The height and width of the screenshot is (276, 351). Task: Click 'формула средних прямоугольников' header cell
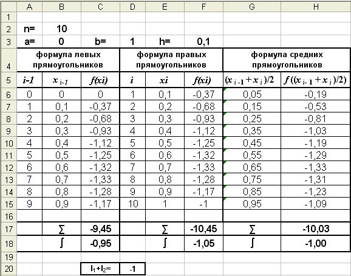coord(287,60)
